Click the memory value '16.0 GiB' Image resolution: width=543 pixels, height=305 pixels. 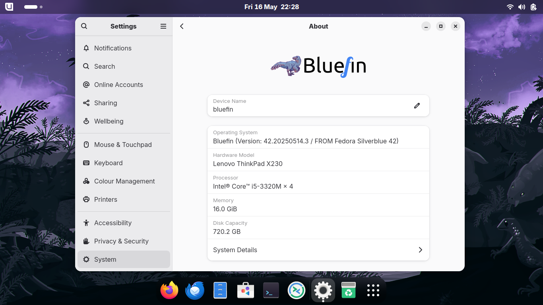tap(225, 209)
